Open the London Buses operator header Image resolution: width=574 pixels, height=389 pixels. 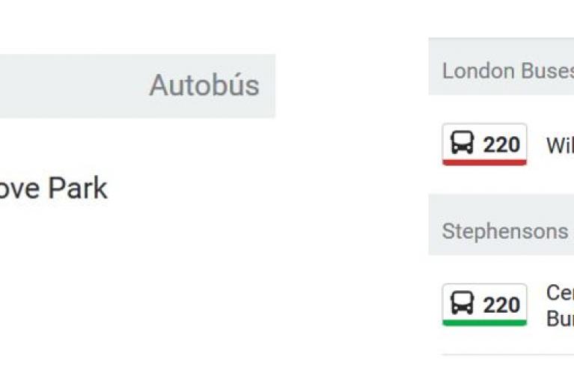point(501,67)
